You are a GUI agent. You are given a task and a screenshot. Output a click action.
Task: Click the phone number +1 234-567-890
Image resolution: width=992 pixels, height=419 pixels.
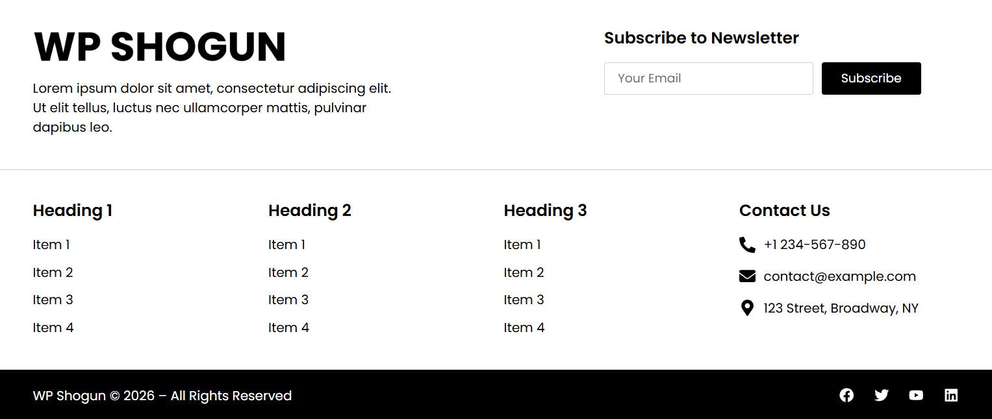(x=815, y=245)
